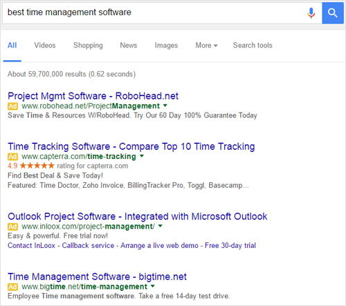
Task: Expand arrow next to bigtime.net URL
Action: tap(152, 287)
